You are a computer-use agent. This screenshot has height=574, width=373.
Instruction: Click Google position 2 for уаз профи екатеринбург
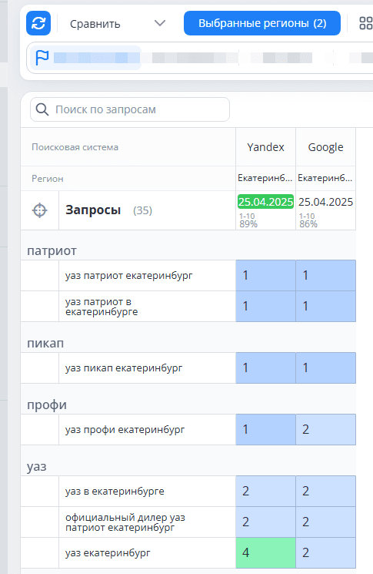click(x=325, y=430)
